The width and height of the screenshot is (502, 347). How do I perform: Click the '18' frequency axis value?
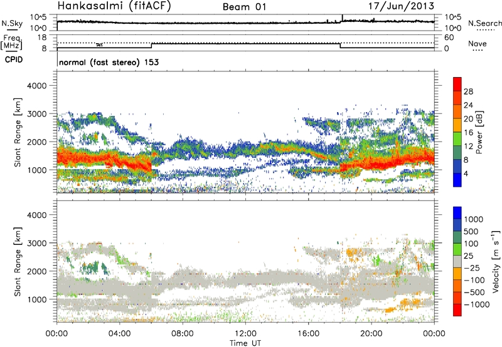[41, 38]
